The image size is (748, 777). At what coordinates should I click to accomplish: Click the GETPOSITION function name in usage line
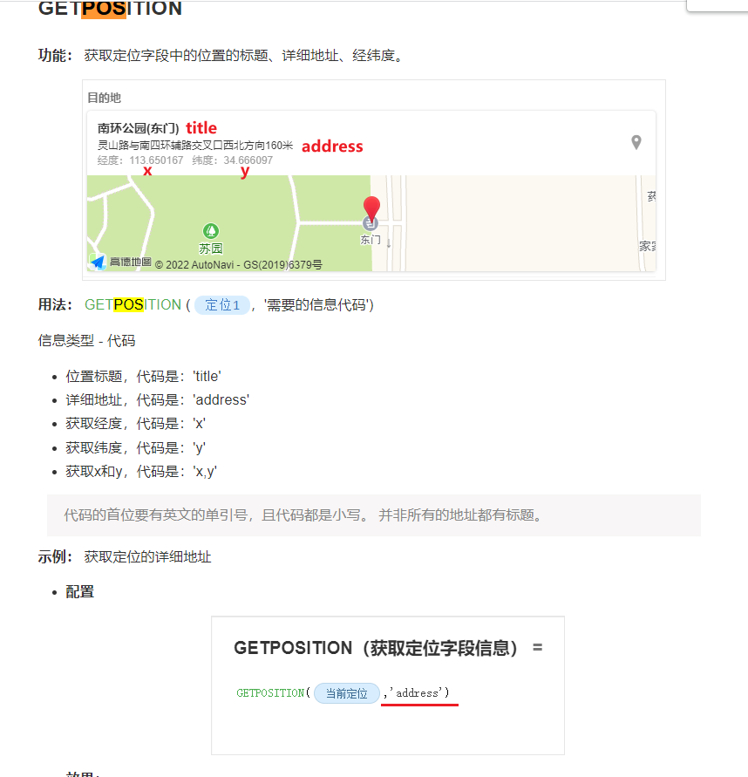[133, 304]
